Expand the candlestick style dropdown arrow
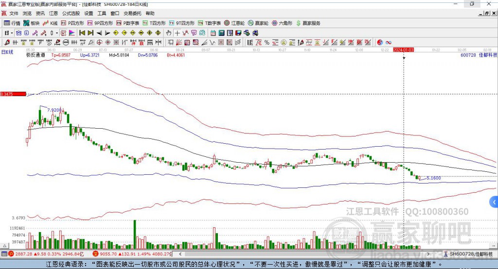Screen dimensions: 498x269 [x=57, y=33]
